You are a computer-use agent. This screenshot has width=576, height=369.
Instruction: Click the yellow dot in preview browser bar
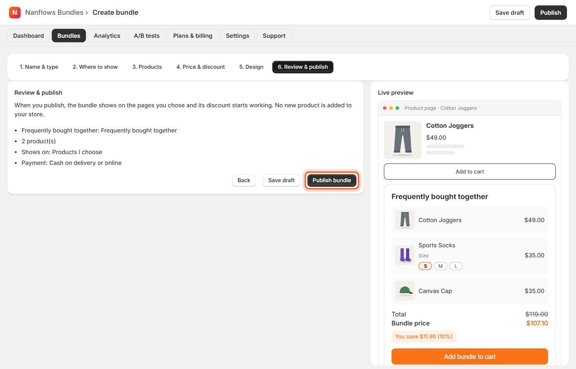tap(391, 108)
